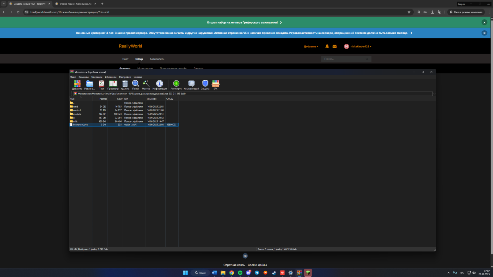This screenshot has height=277, width=493.
Task: Run the archive Тест (Test) tool
Action: pos(101,85)
